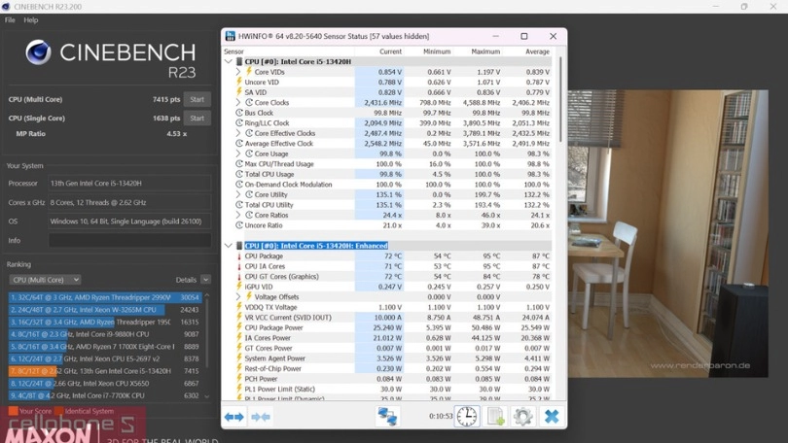
Task: Click the HWiNFO title bar app icon
Action: click(231, 37)
